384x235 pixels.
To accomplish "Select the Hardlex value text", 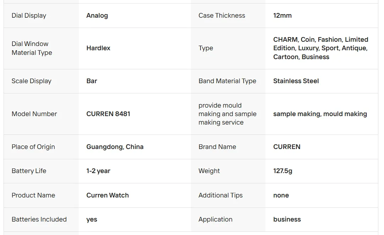I will [98, 48].
